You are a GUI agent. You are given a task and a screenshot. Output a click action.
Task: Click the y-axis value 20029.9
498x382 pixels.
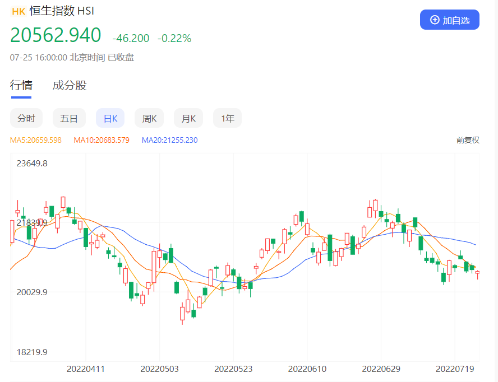coord(32,292)
